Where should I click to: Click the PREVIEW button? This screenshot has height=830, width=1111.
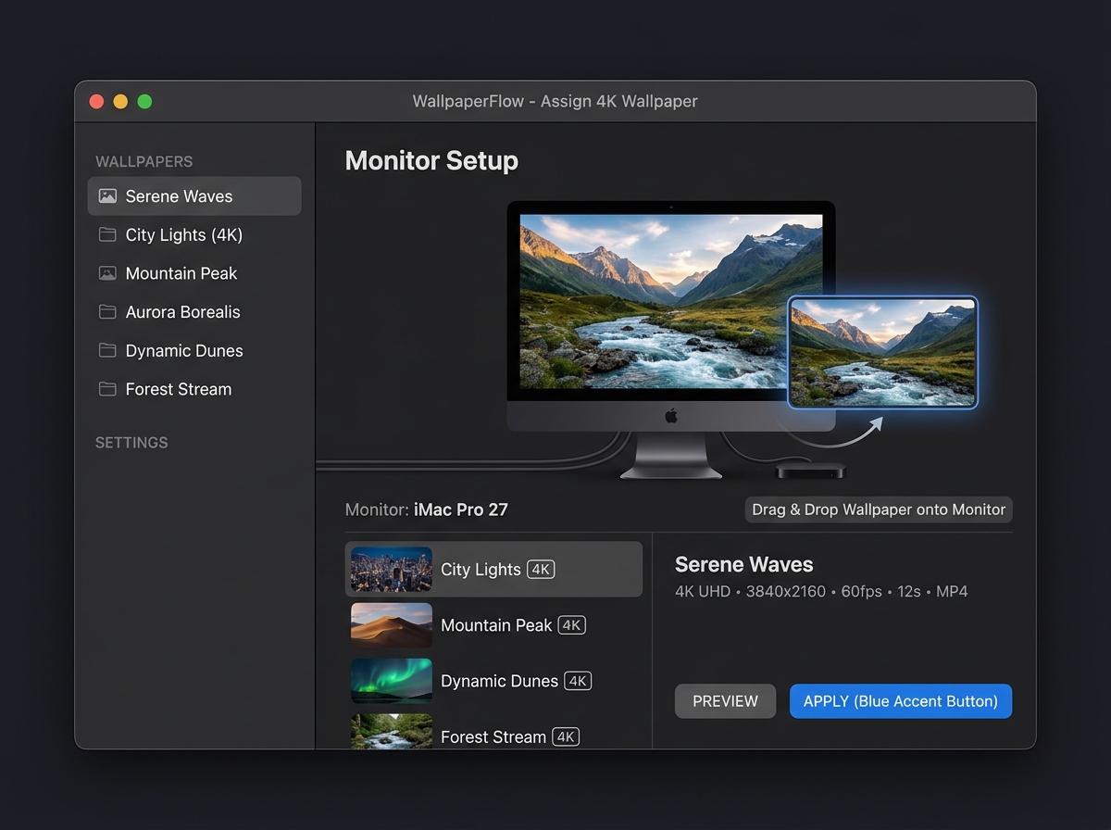[x=725, y=701]
